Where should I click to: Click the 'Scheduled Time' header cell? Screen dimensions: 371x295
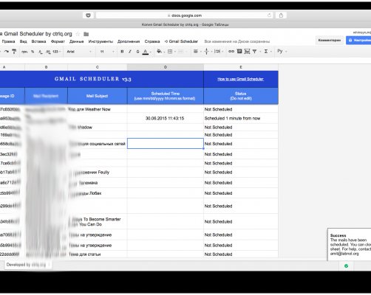(166, 96)
